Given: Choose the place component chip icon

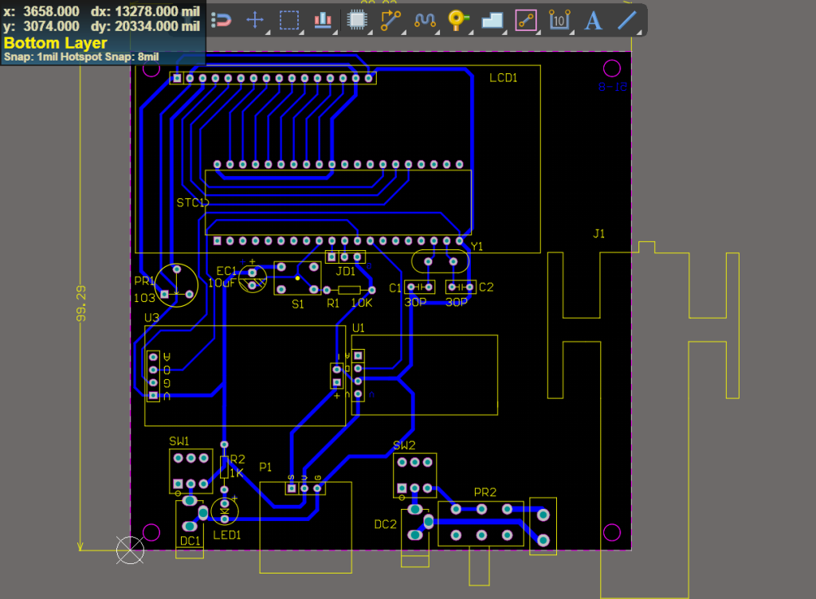Looking at the screenshot, I should tap(357, 20).
